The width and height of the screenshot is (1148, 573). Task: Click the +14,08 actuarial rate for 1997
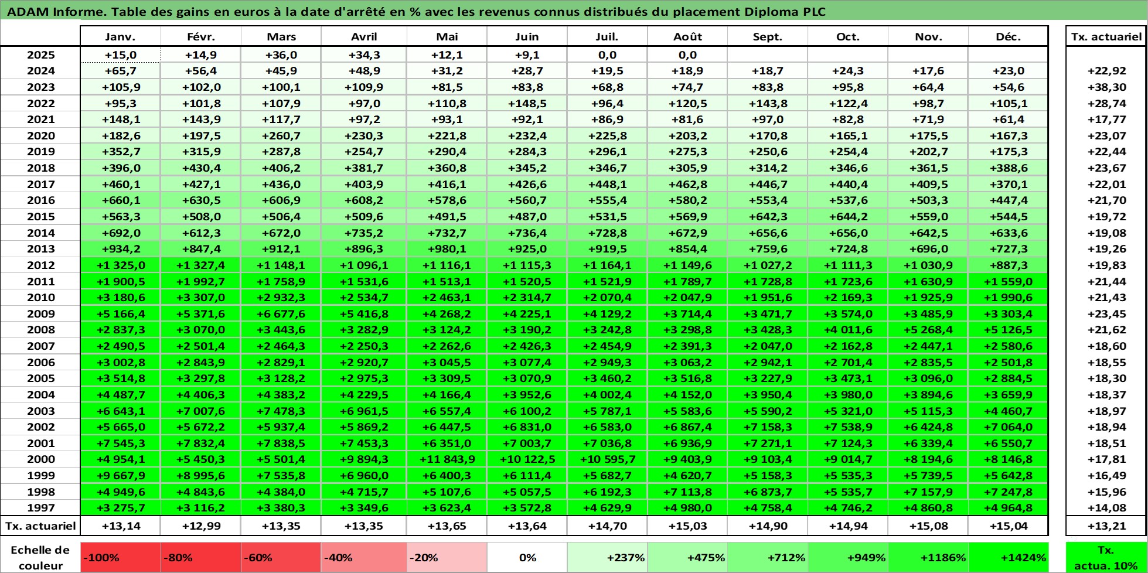[1106, 508]
